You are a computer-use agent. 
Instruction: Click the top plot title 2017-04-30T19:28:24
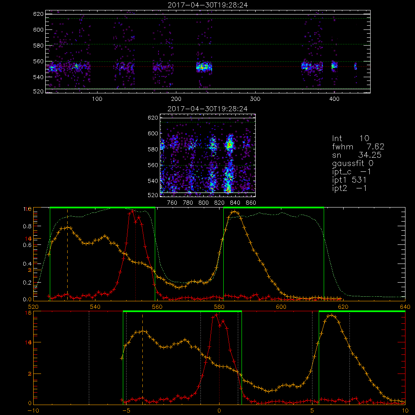[208, 5]
